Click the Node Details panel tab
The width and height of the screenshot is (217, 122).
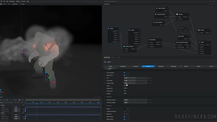coord(107,58)
